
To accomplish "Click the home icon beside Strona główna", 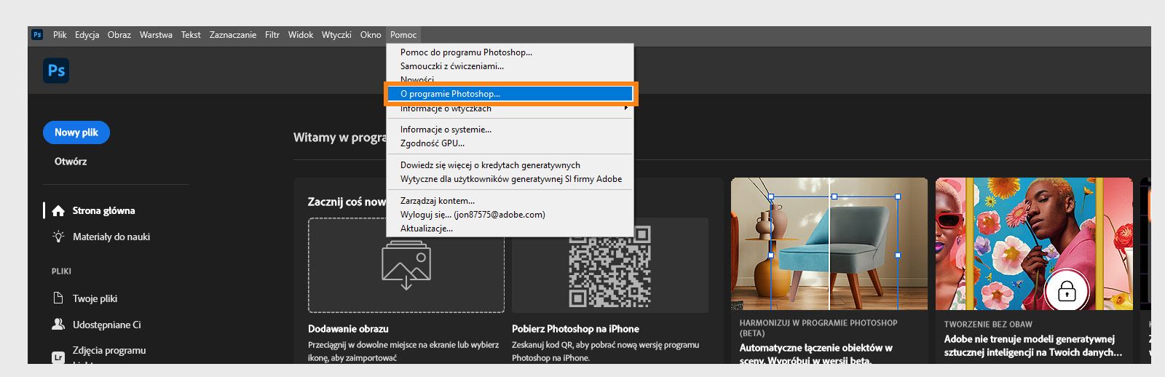I will point(58,210).
